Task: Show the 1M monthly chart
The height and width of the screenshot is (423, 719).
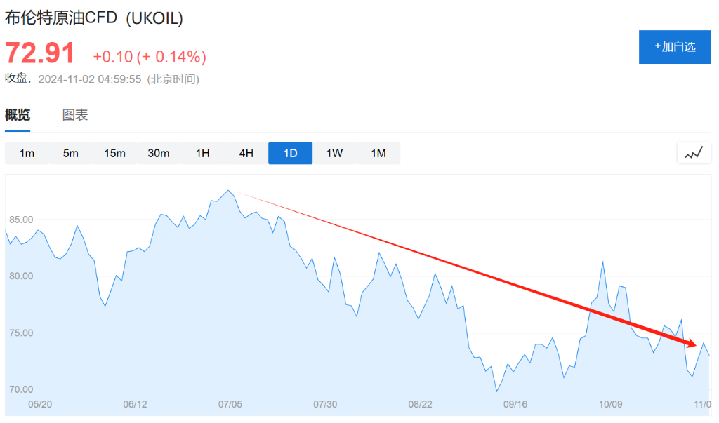Action: click(378, 153)
